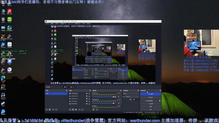
Task: Move source down in Sources dock
Action: point(83,110)
